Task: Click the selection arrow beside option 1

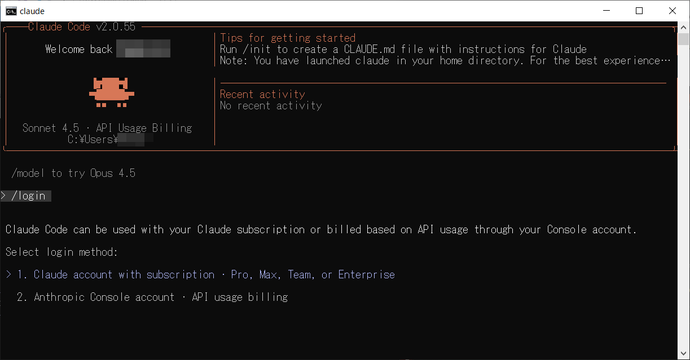Action: tap(9, 274)
